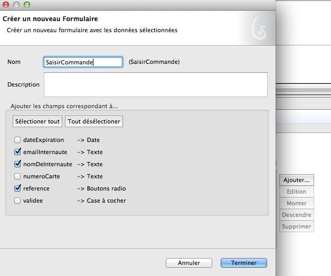This screenshot has width=331, height=276.
Task: Tick the validee checkbox
Action: tap(17, 201)
